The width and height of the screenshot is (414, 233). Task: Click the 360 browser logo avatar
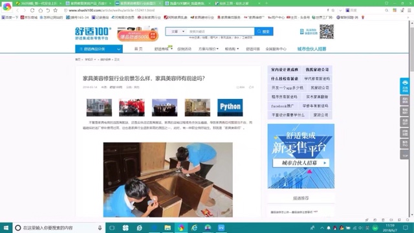pyautogui.click(x=7, y=7)
